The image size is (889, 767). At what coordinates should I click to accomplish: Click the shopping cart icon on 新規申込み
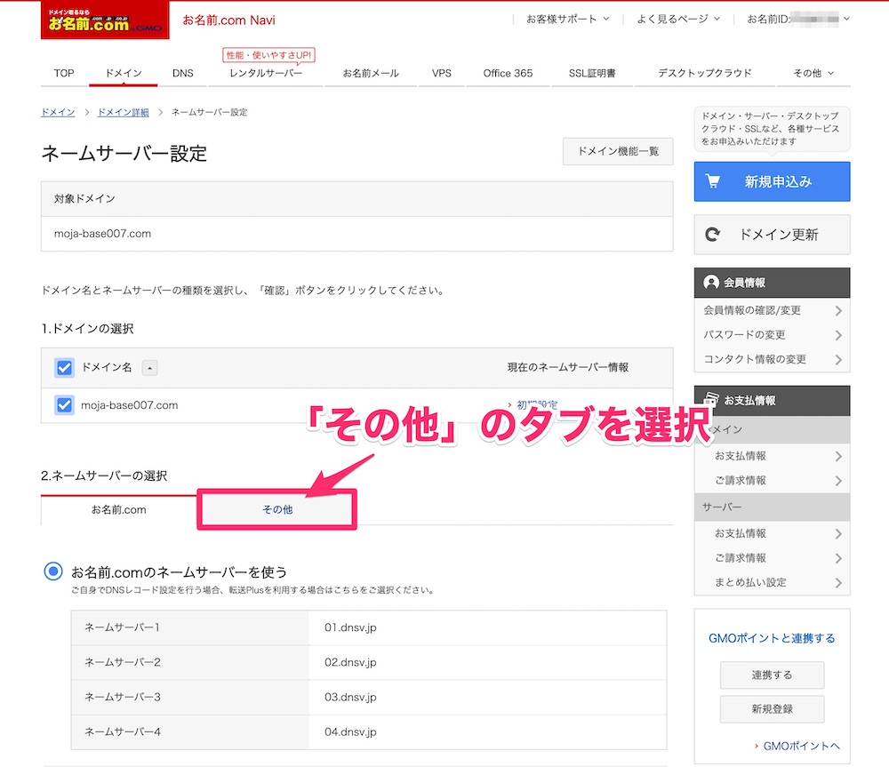(x=713, y=181)
